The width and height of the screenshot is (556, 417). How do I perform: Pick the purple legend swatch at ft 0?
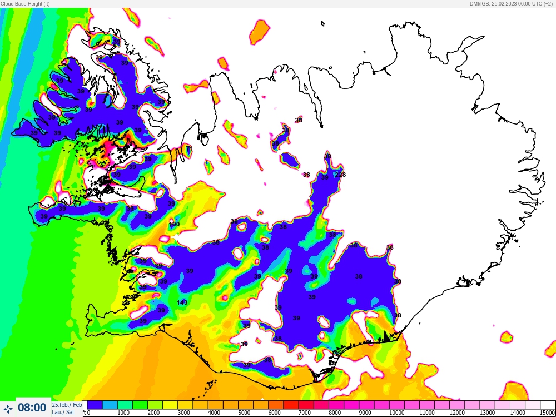point(95,405)
